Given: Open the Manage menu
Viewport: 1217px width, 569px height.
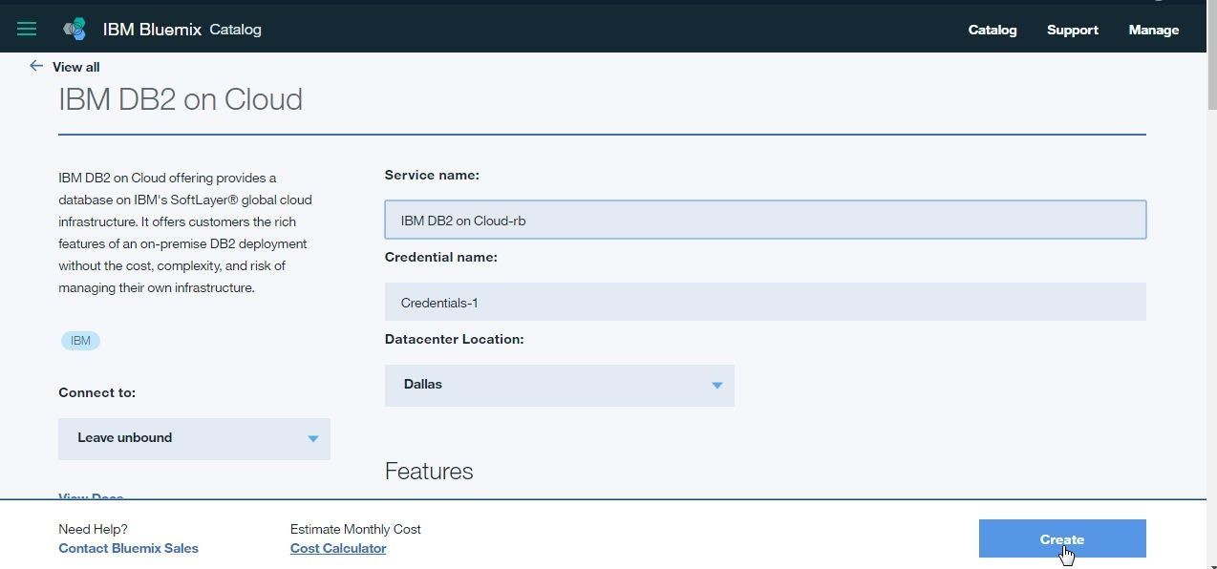Looking at the screenshot, I should point(1153,30).
